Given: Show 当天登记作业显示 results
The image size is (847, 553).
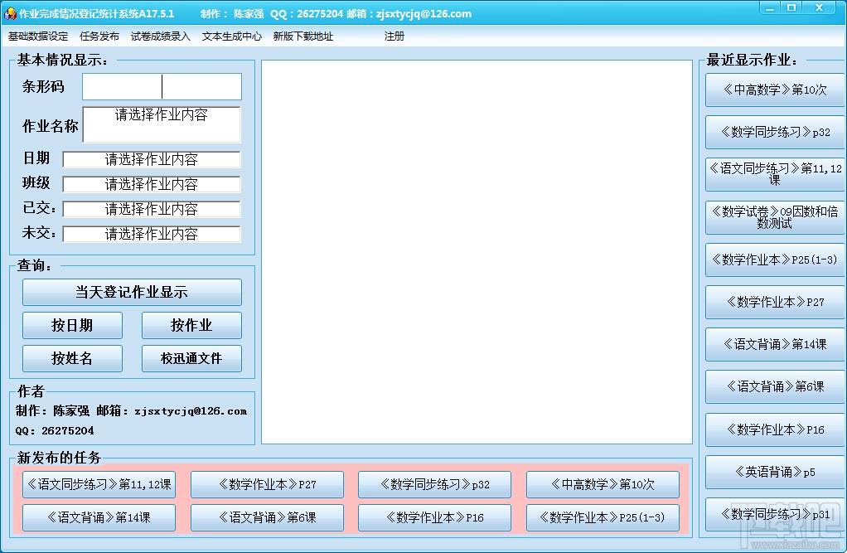Looking at the screenshot, I should pos(132,292).
